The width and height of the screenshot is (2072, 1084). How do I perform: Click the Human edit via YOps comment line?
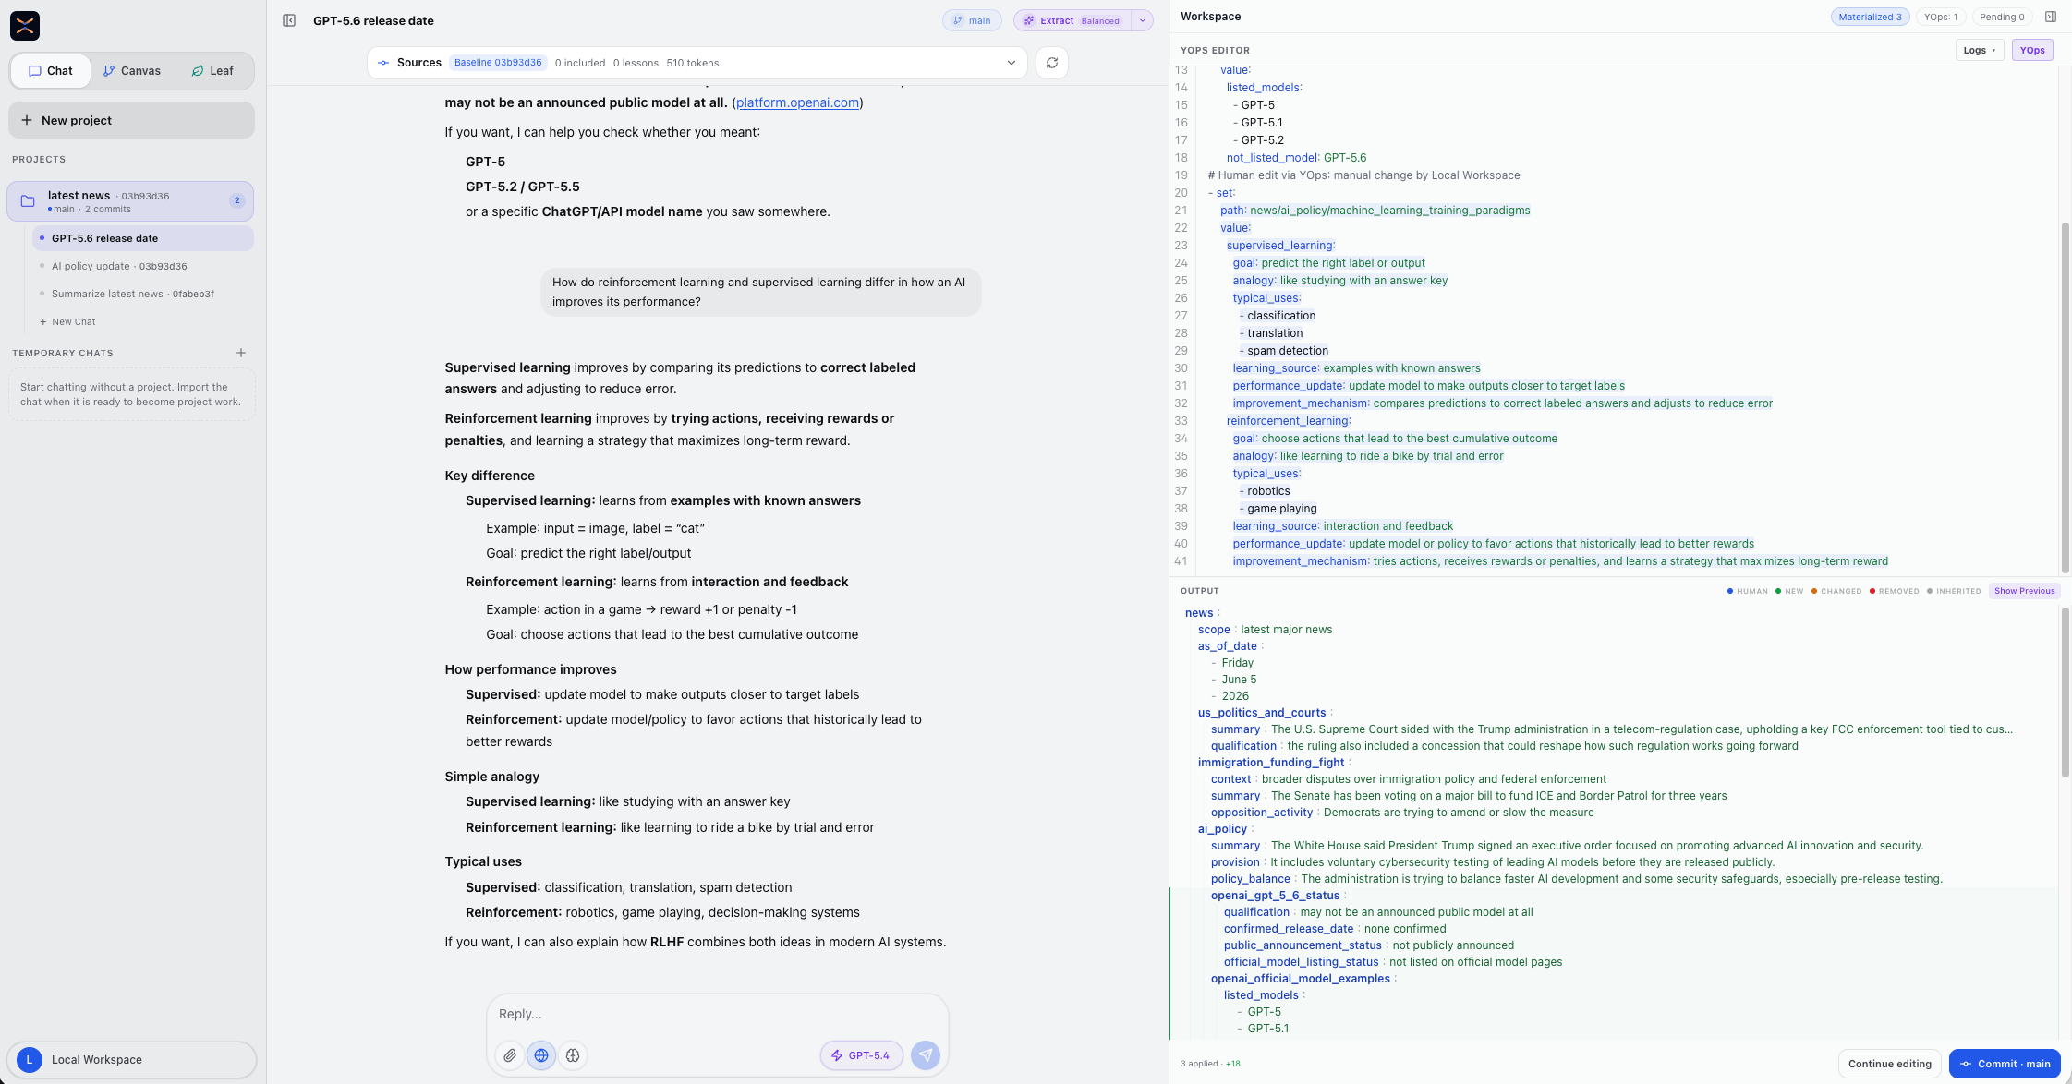click(1363, 175)
